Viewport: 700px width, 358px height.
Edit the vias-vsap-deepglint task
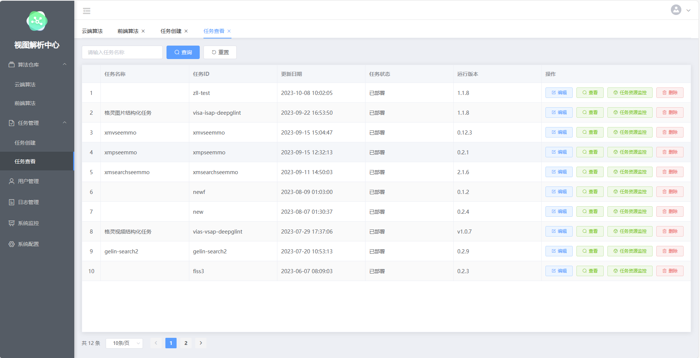point(559,231)
